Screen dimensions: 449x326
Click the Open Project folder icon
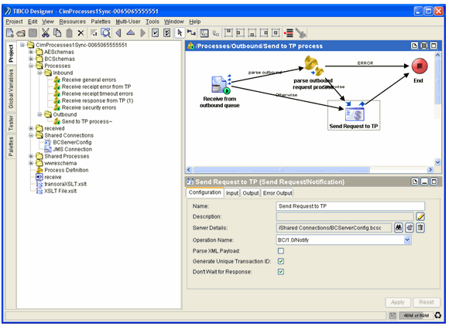click(21, 33)
